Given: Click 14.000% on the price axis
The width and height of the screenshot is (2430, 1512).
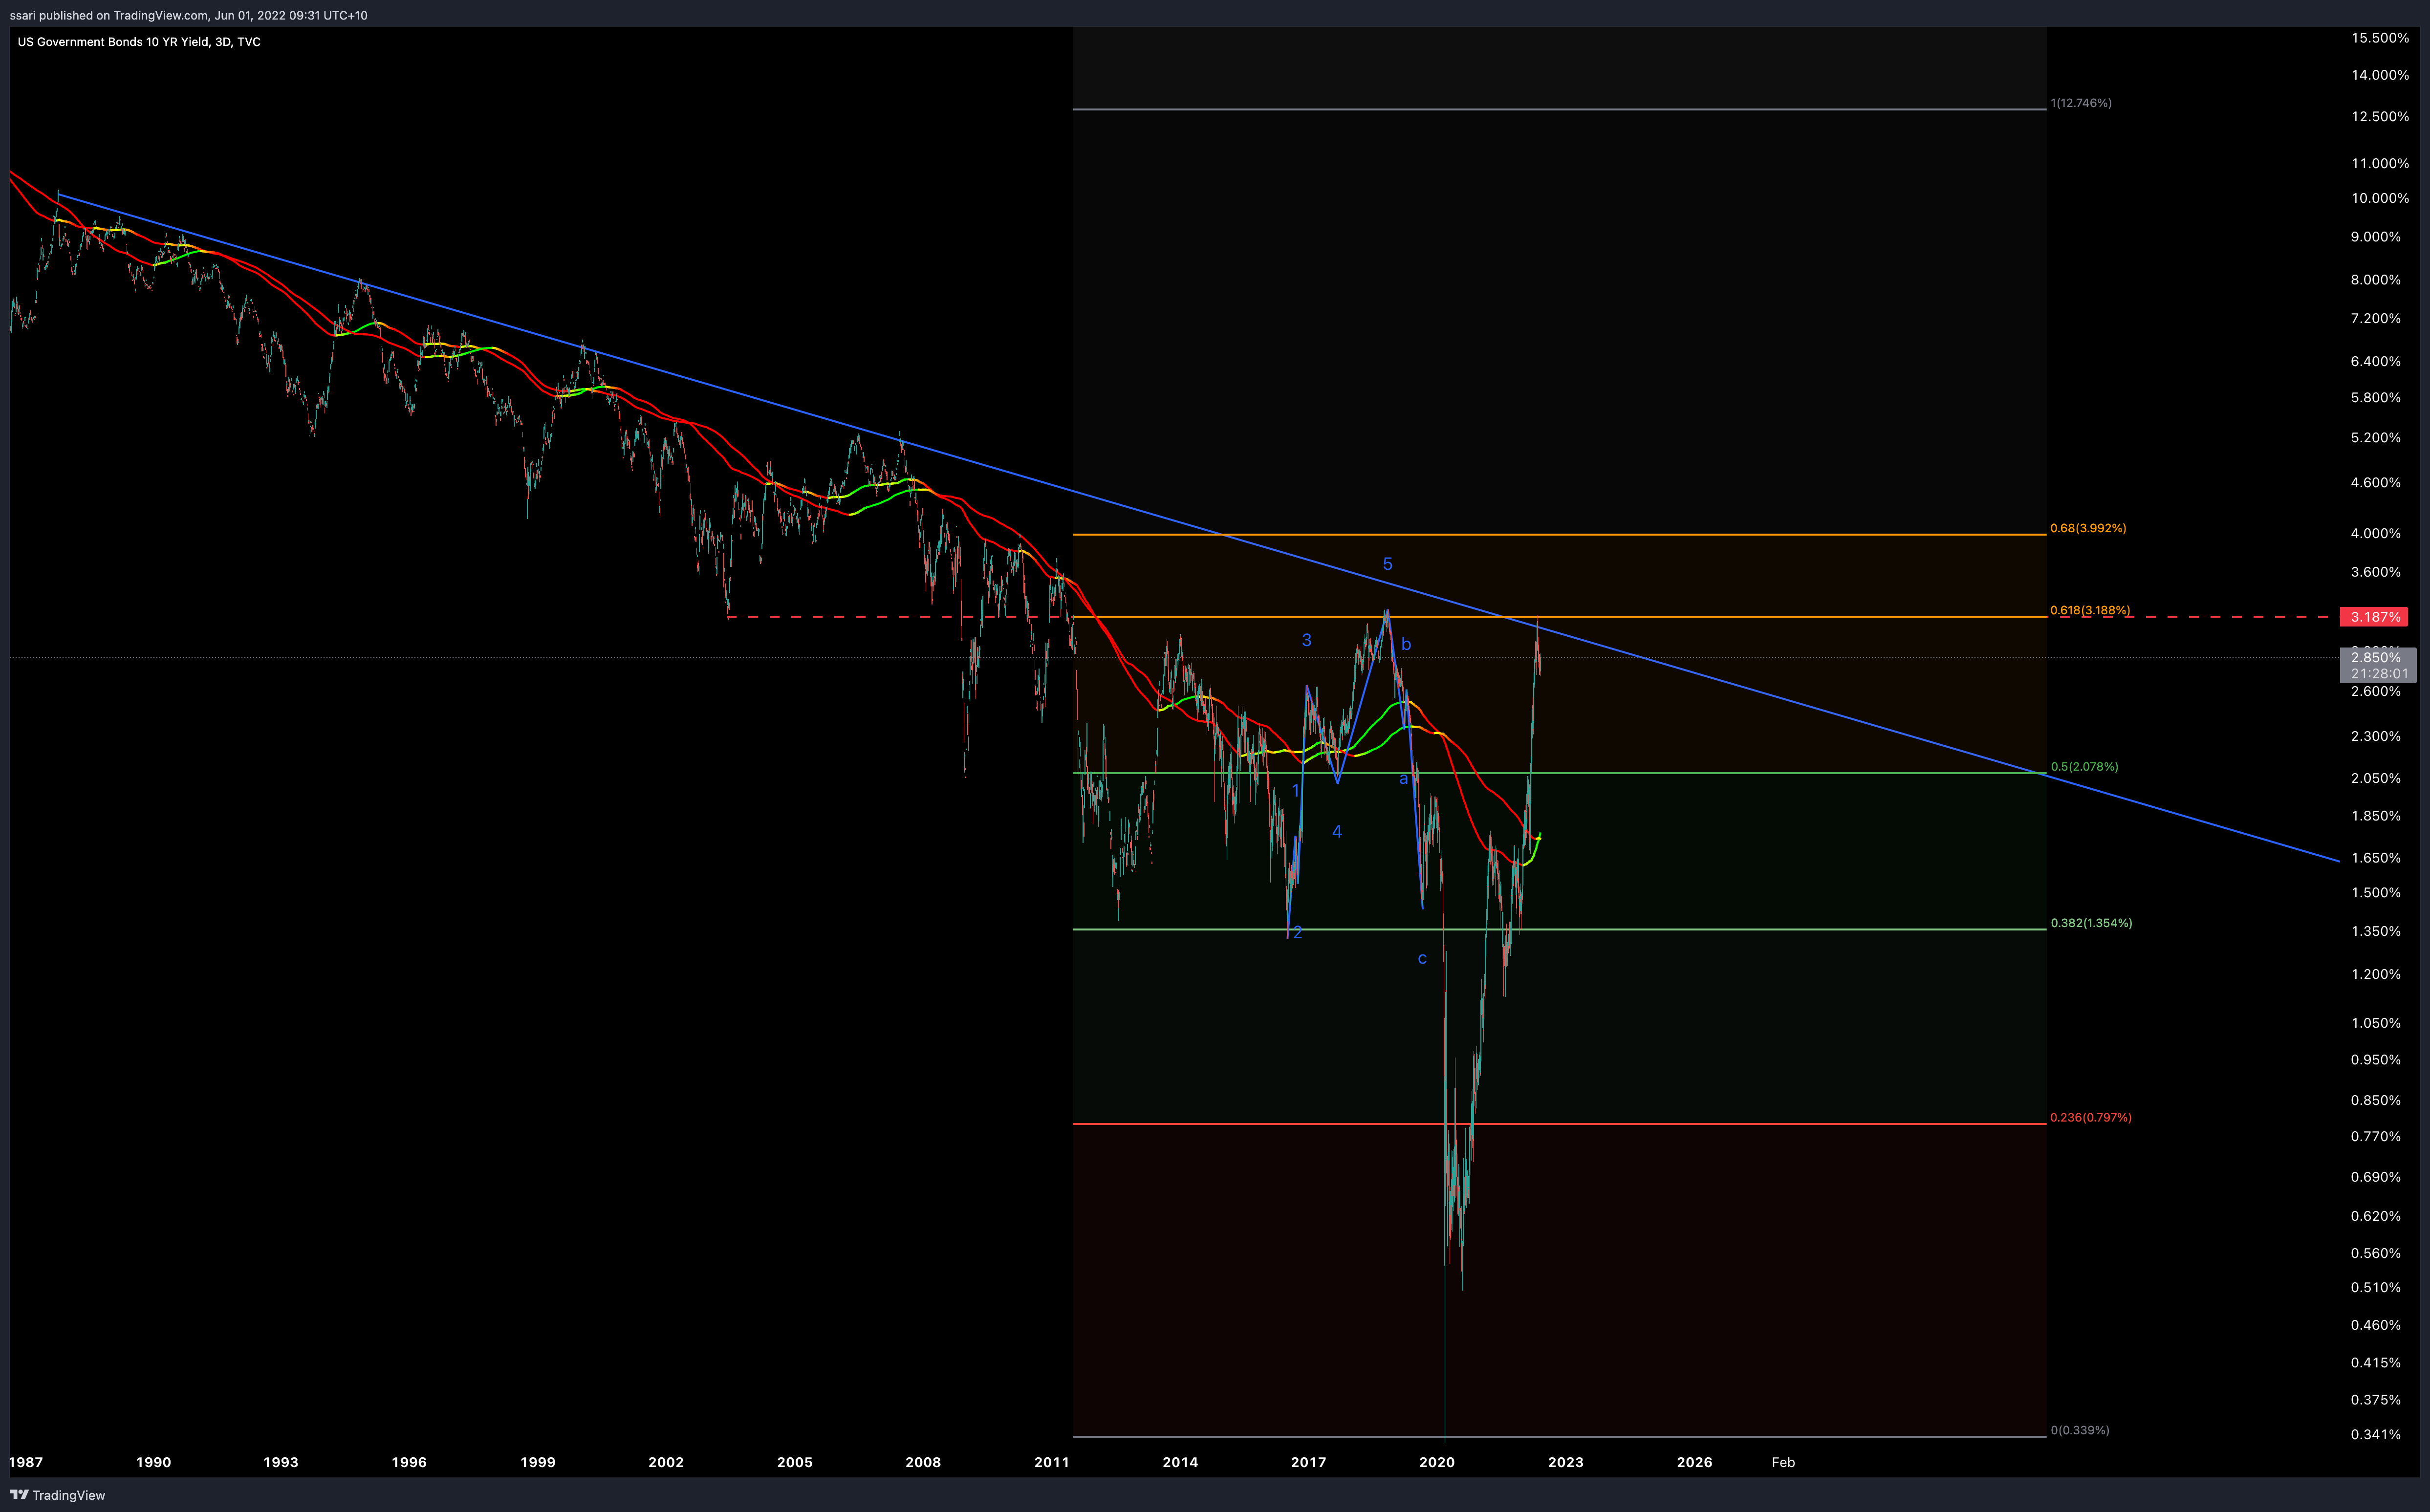Looking at the screenshot, I should pyautogui.click(x=2380, y=75).
